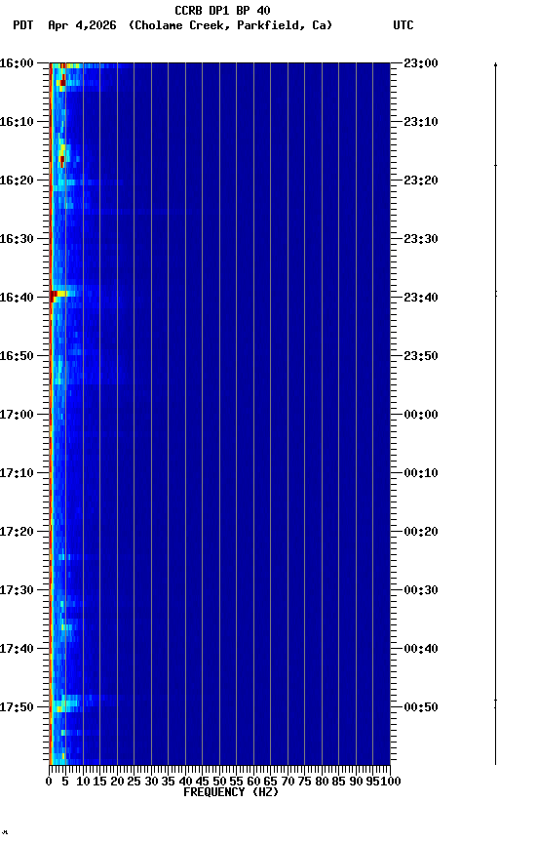
Task: Click the 16:00 PDT time label
Action: point(17,63)
